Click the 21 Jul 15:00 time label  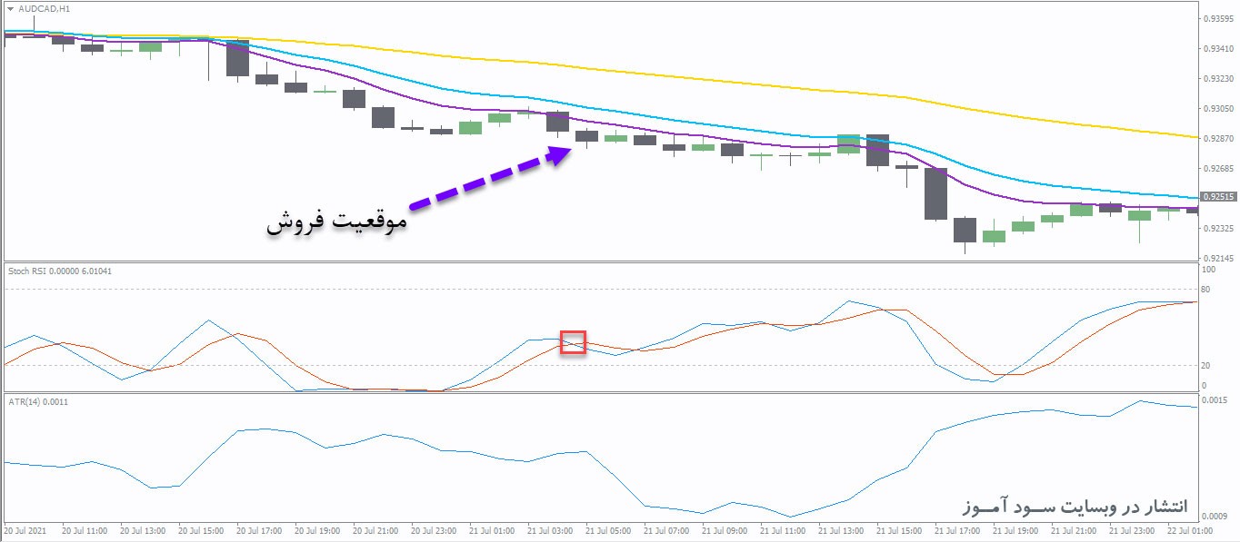(899, 529)
